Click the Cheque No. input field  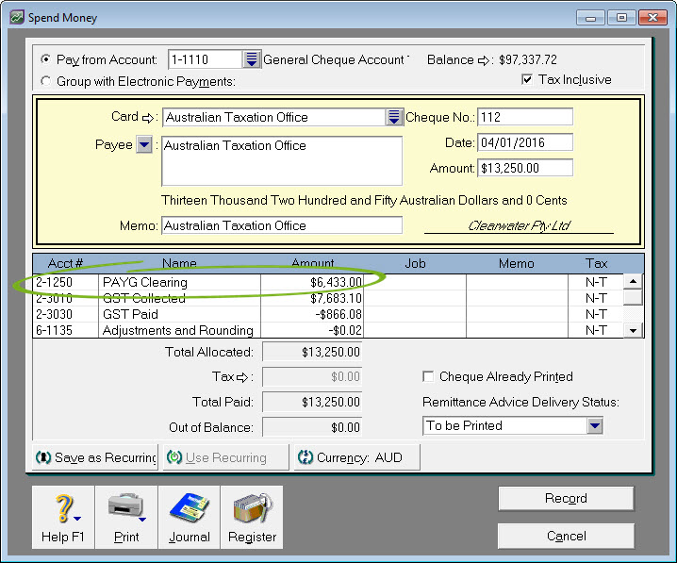click(x=524, y=117)
